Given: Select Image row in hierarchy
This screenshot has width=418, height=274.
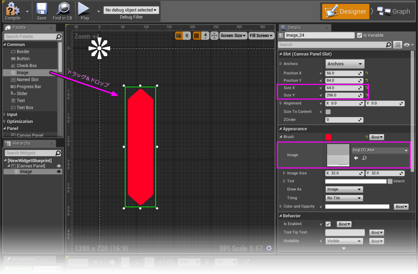Looking at the screenshot, I should point(33,172).
